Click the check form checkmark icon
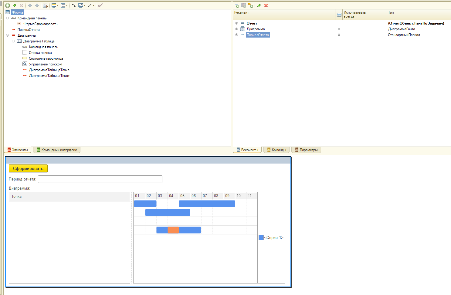The width and height of the screenshot is (451, 295). 100,5
